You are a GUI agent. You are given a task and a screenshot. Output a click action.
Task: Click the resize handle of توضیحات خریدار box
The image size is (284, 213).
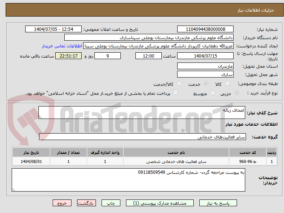14,189
